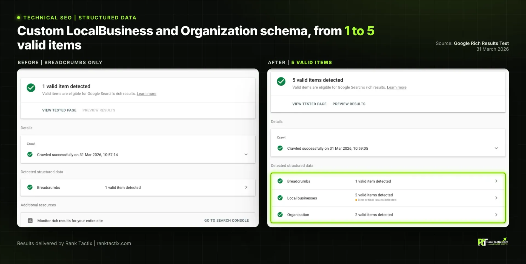The image size is (526, 264).
Task: Click 'Monitor rich results for your entire site'
Action: coord(70,221)
